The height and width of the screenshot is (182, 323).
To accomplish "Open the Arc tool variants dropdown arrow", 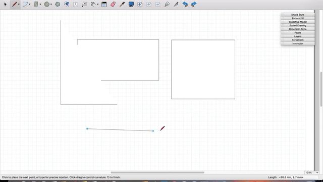I will [30, 5].
